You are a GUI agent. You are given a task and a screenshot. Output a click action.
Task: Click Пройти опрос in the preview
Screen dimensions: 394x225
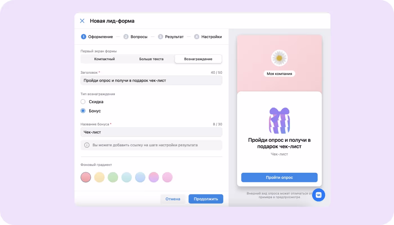(x=279, y=177)
